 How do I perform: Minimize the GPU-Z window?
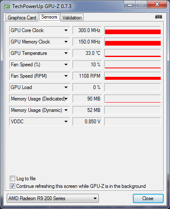[x=130, y=5]
